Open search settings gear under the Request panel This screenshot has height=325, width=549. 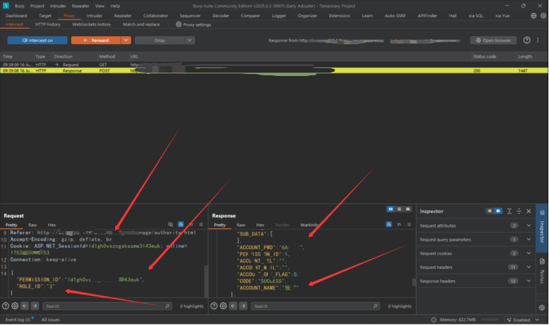[x=15, y=306]
